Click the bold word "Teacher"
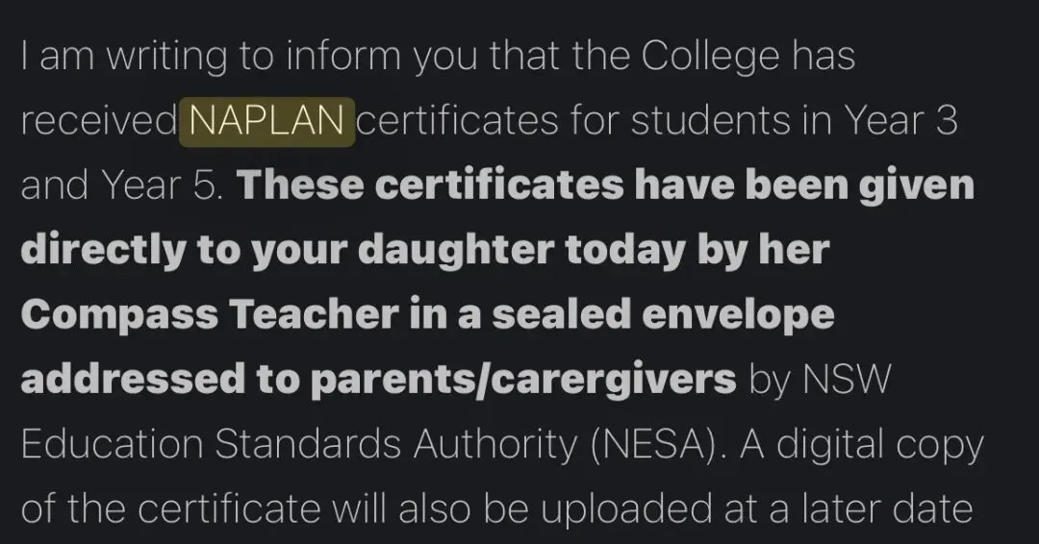Screen dimensions: 1039x544 (x=314, y=315)
